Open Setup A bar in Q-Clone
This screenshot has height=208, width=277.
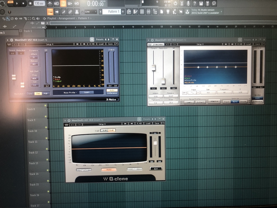[102, 124]
